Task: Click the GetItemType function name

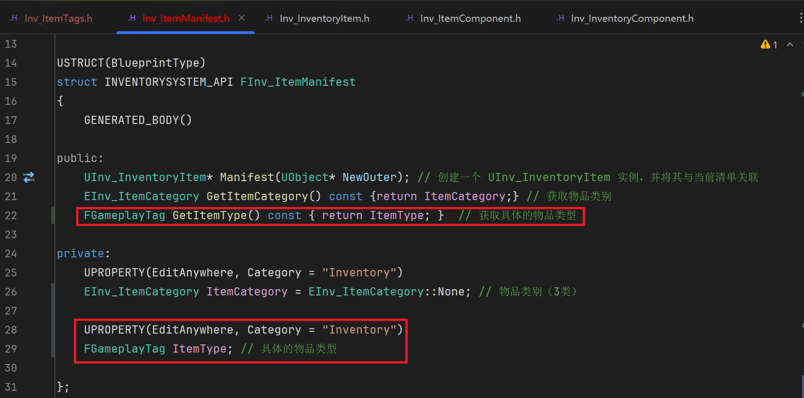Action: (210, 216)
